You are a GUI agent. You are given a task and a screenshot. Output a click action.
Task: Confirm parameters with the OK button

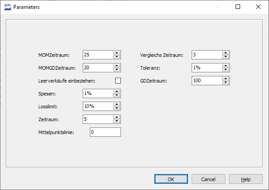(x=171, y=179)
